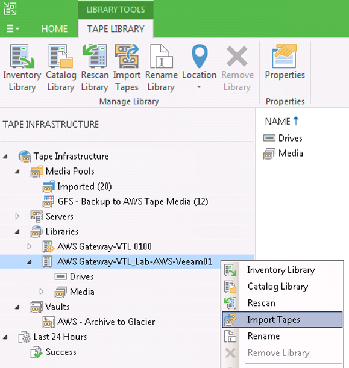Select AWS Gateway-VTL 0100 library
This screenshot has height=368, width=349.
[x=104, y=246]
